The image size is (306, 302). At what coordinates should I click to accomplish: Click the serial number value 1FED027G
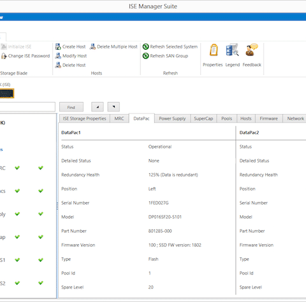coord(159,203)
